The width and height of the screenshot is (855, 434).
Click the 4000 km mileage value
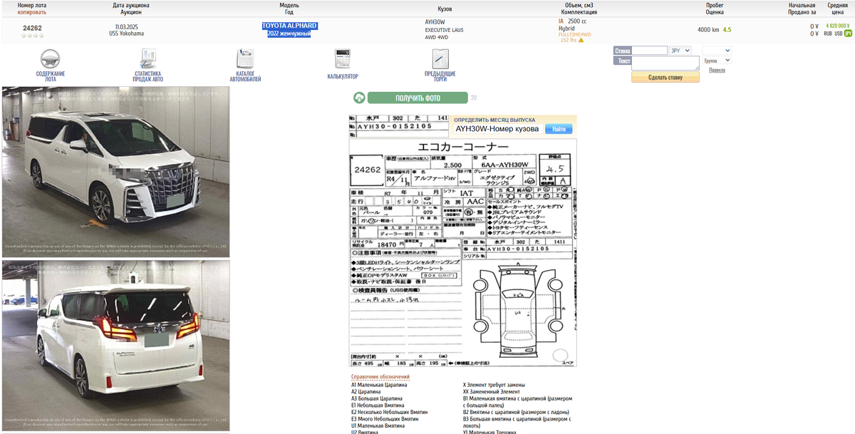tap(708, 30)
